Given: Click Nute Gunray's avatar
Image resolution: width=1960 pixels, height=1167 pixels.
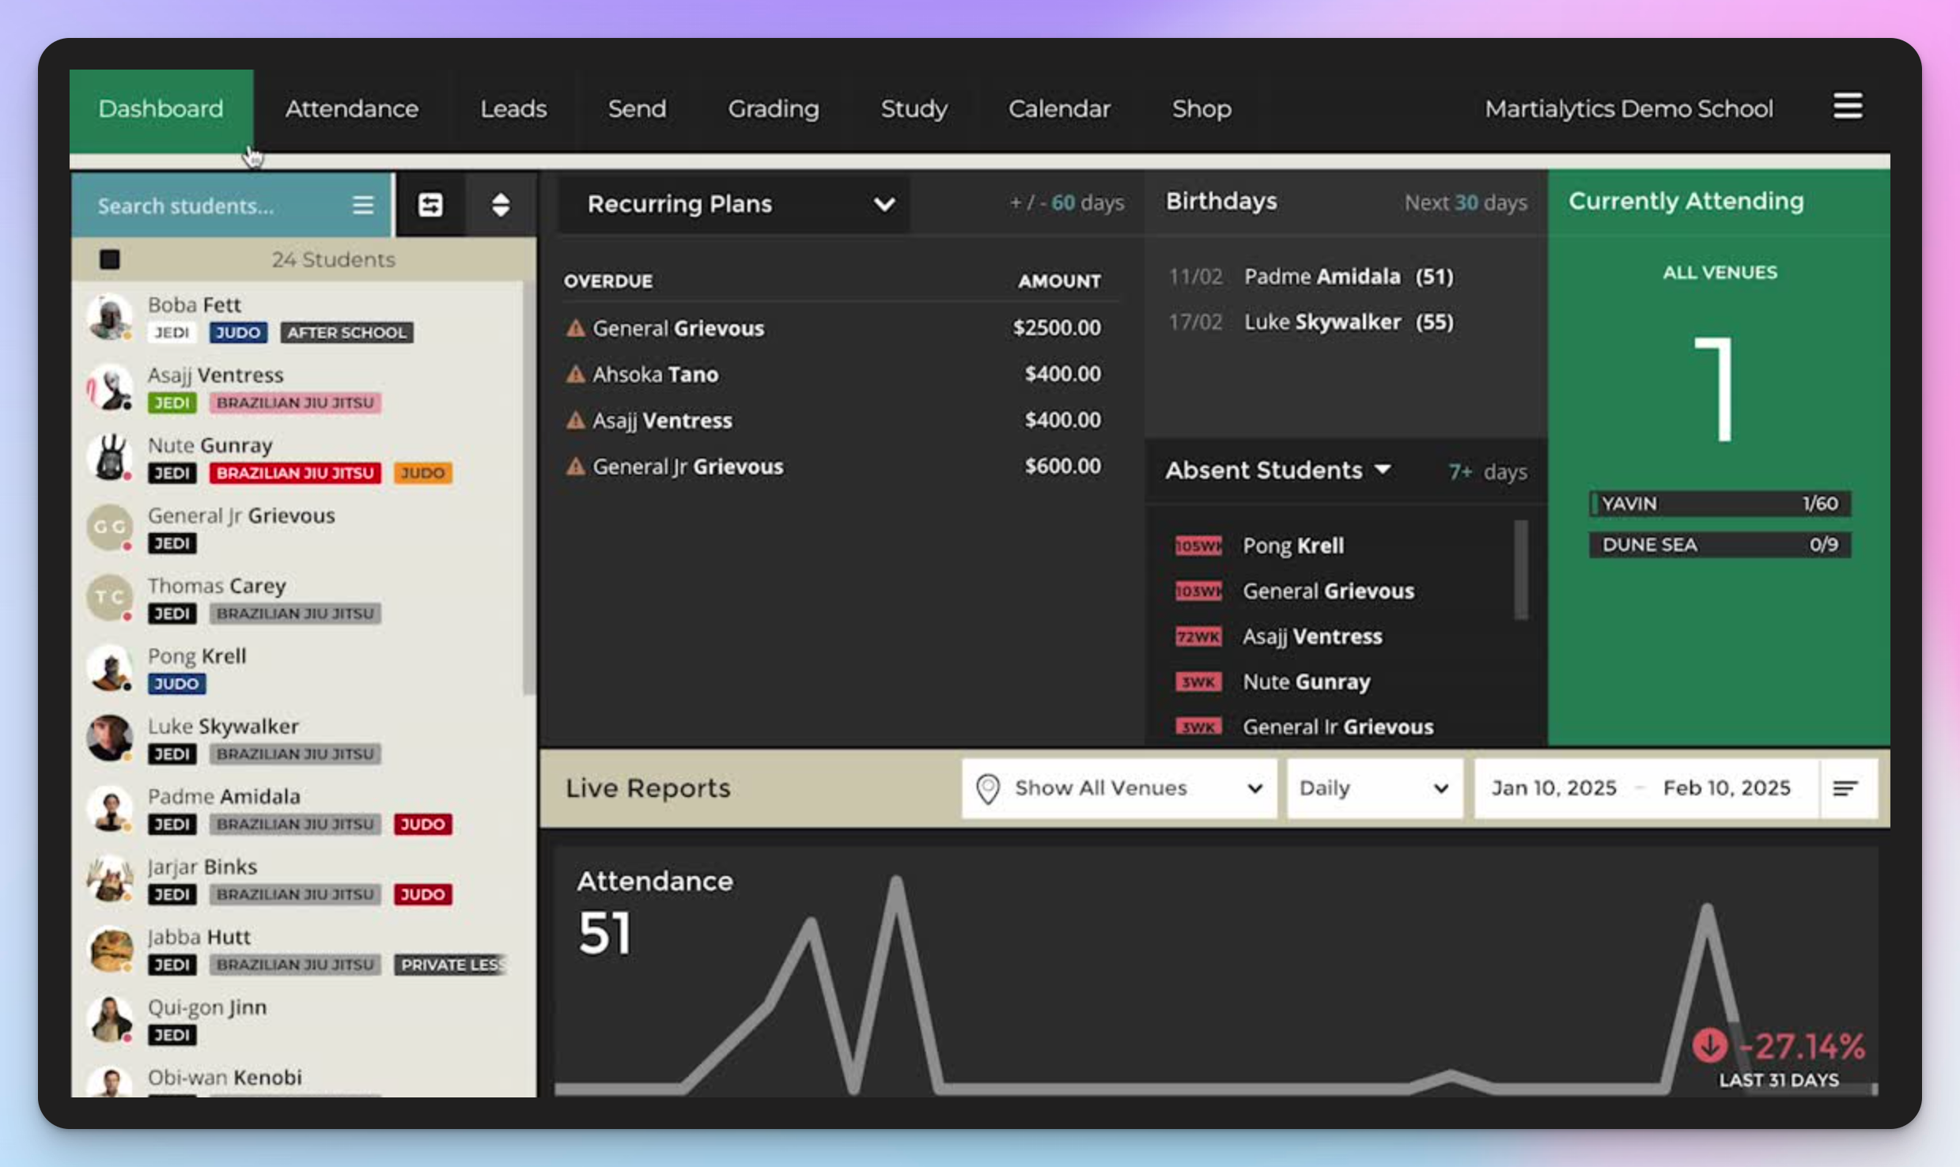Looking at the screenshot, I should (x=109, y=458).
